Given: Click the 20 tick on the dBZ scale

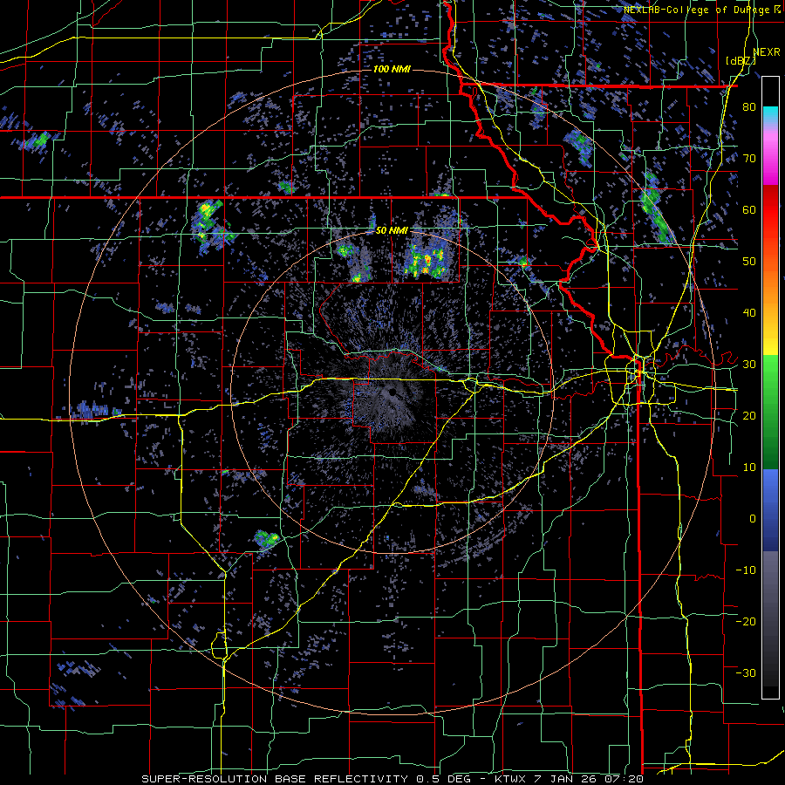Looking at the screenshot, I should 749,415.
